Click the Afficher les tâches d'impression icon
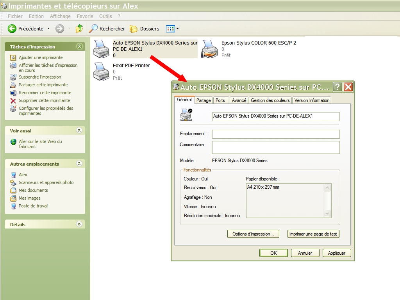 (x=13, y=66)
